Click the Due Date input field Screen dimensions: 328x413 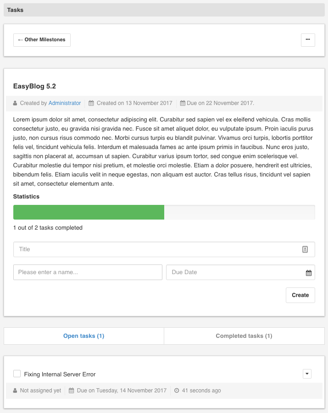(234, 272)
